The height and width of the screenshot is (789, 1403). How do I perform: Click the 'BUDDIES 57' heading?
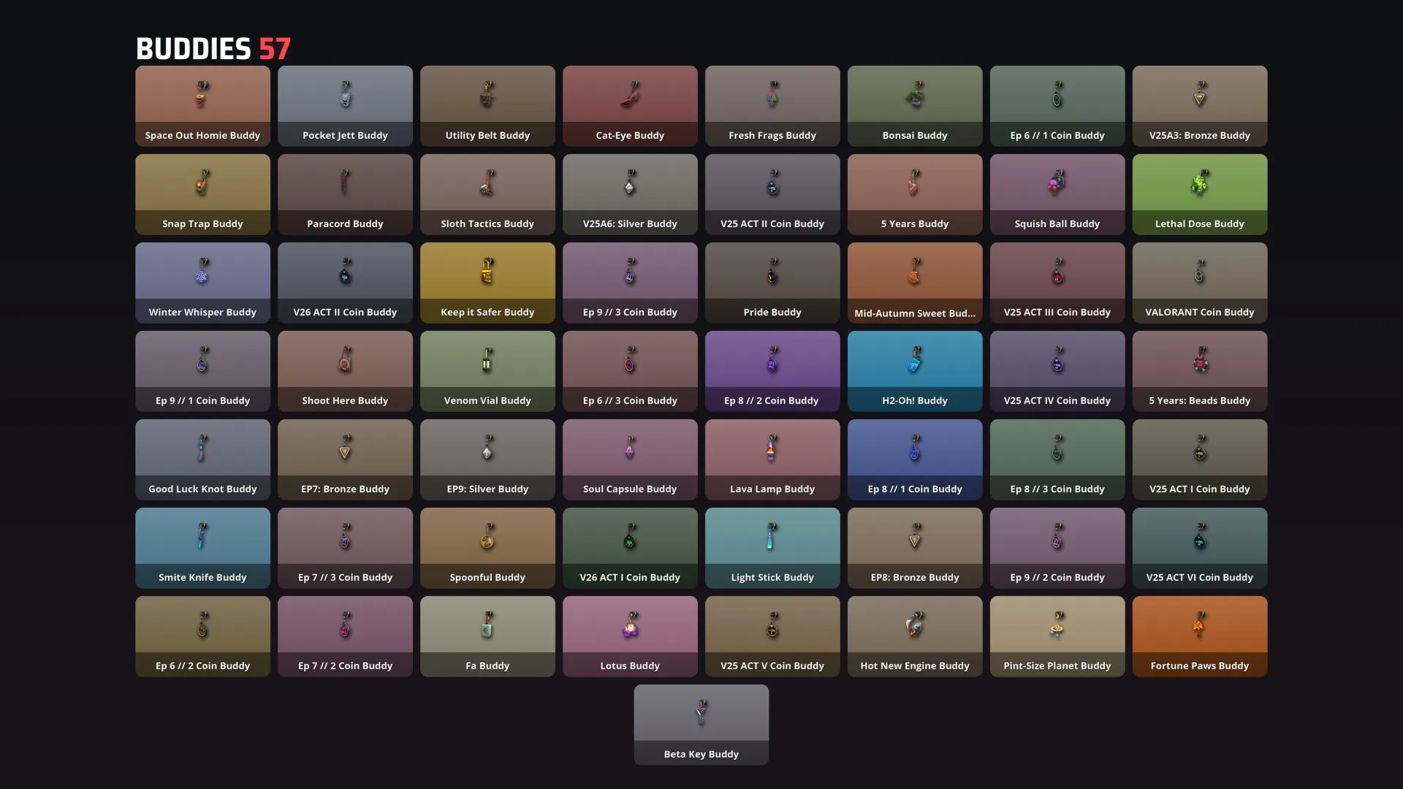(213, 49)
